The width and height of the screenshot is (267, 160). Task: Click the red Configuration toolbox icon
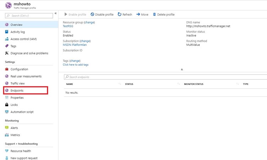click(x=7, y=69)
